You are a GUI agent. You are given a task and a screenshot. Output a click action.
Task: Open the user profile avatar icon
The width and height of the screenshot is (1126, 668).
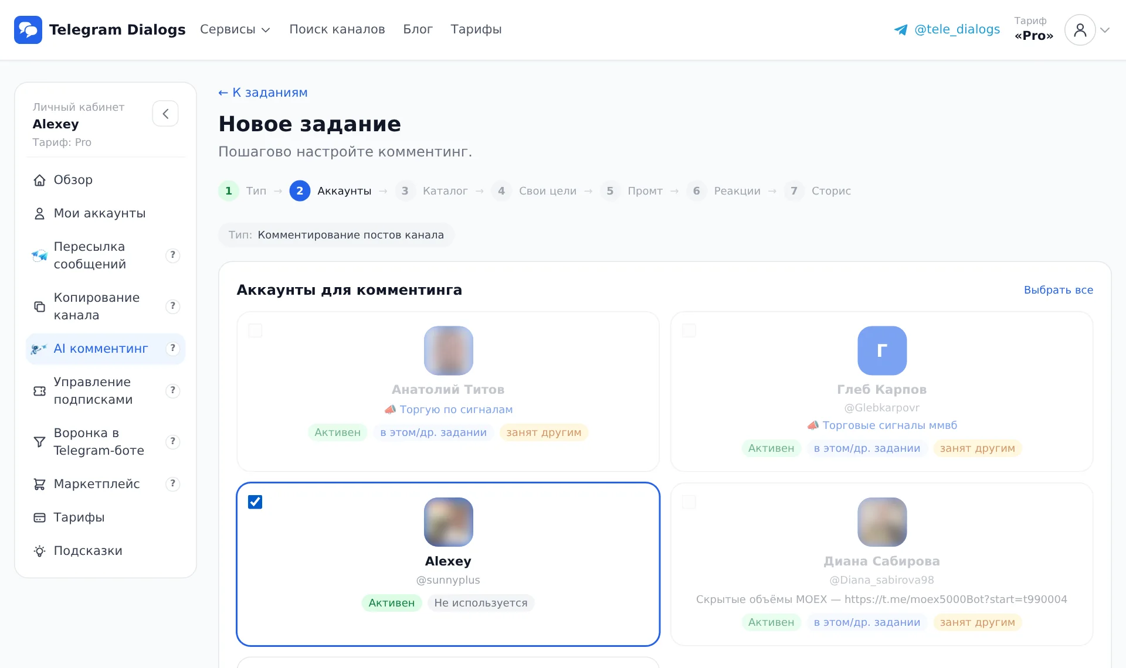[1080, 30]
